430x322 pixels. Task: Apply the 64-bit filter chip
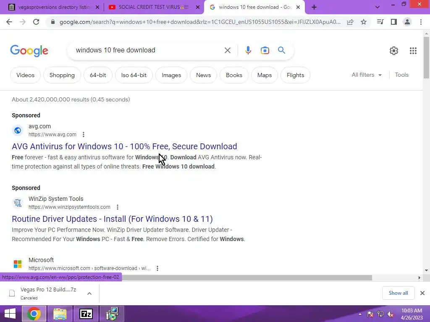click(98, 75)
